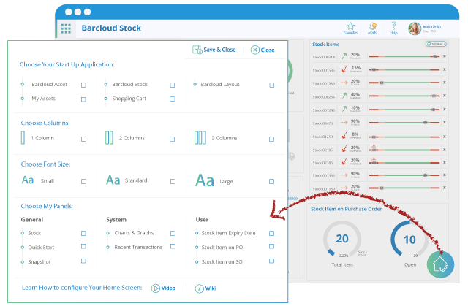468x306 pixels.
Task: Click the 1 Column layout icon
Action: tap(23, 137)
